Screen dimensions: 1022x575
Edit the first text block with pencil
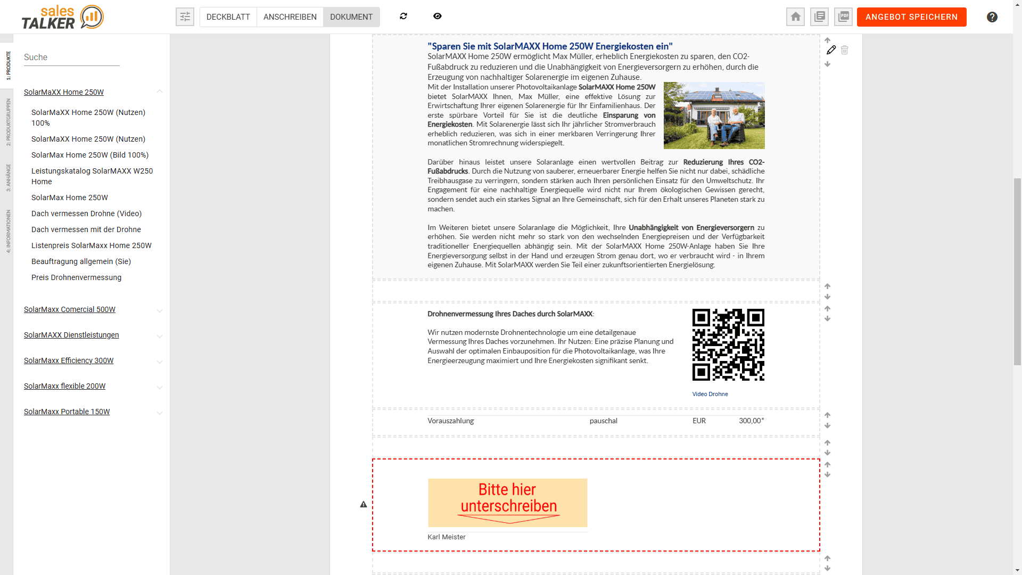tap(831, 50)
